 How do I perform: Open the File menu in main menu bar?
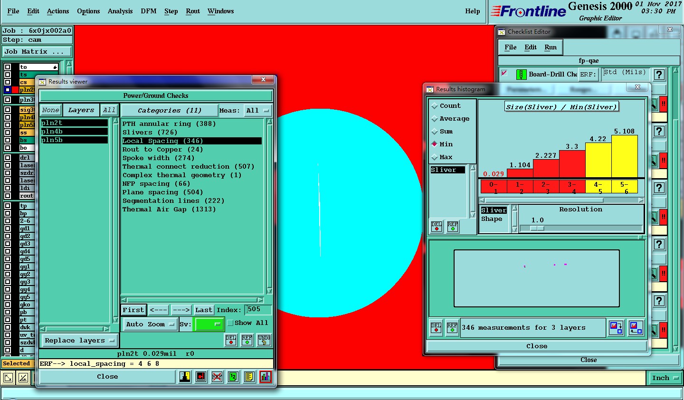pos(13,11)
